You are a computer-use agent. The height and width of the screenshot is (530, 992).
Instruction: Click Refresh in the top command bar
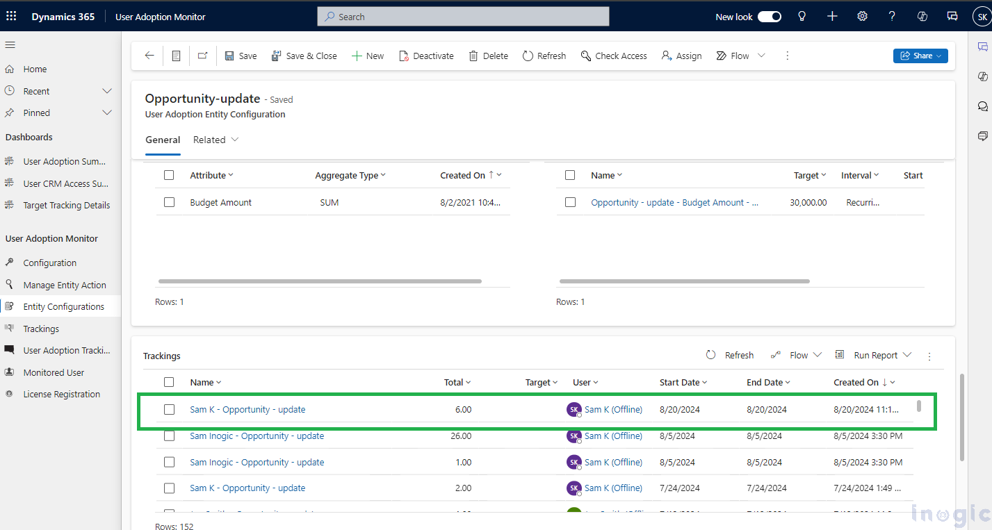pyautogui.click(x=544, y=56)
